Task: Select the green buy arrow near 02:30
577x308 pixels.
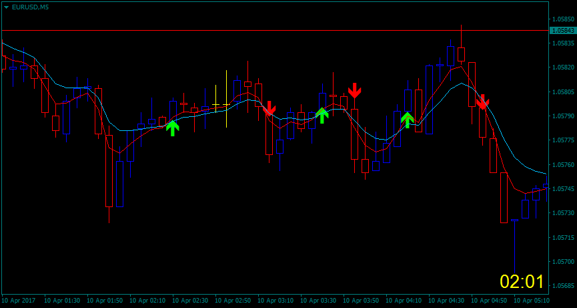Action: tap(173, 128)
